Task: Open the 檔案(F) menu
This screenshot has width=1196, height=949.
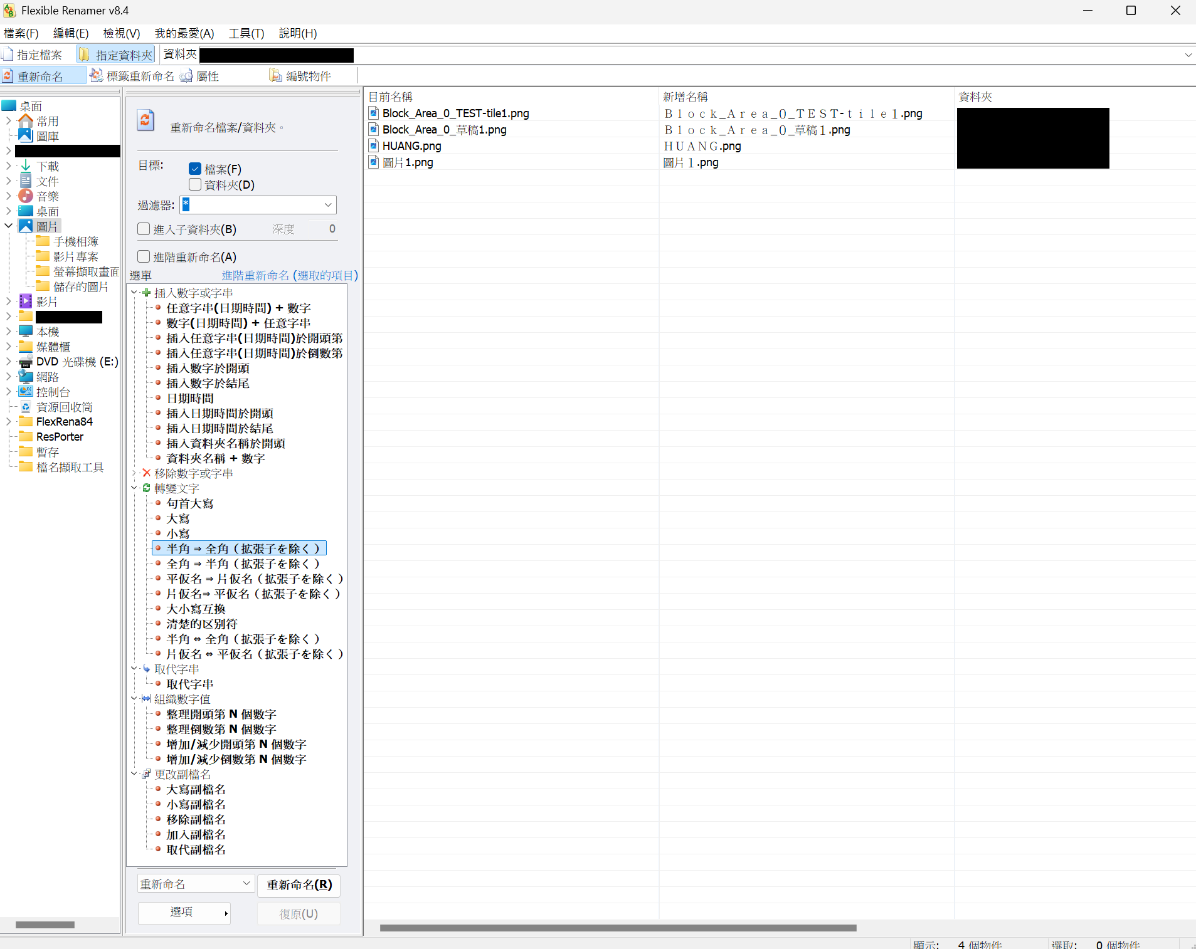Action: 21,33
